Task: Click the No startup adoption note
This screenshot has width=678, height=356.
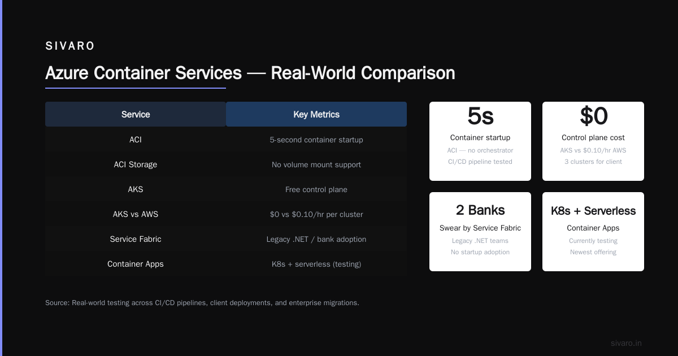Action: 480,252
